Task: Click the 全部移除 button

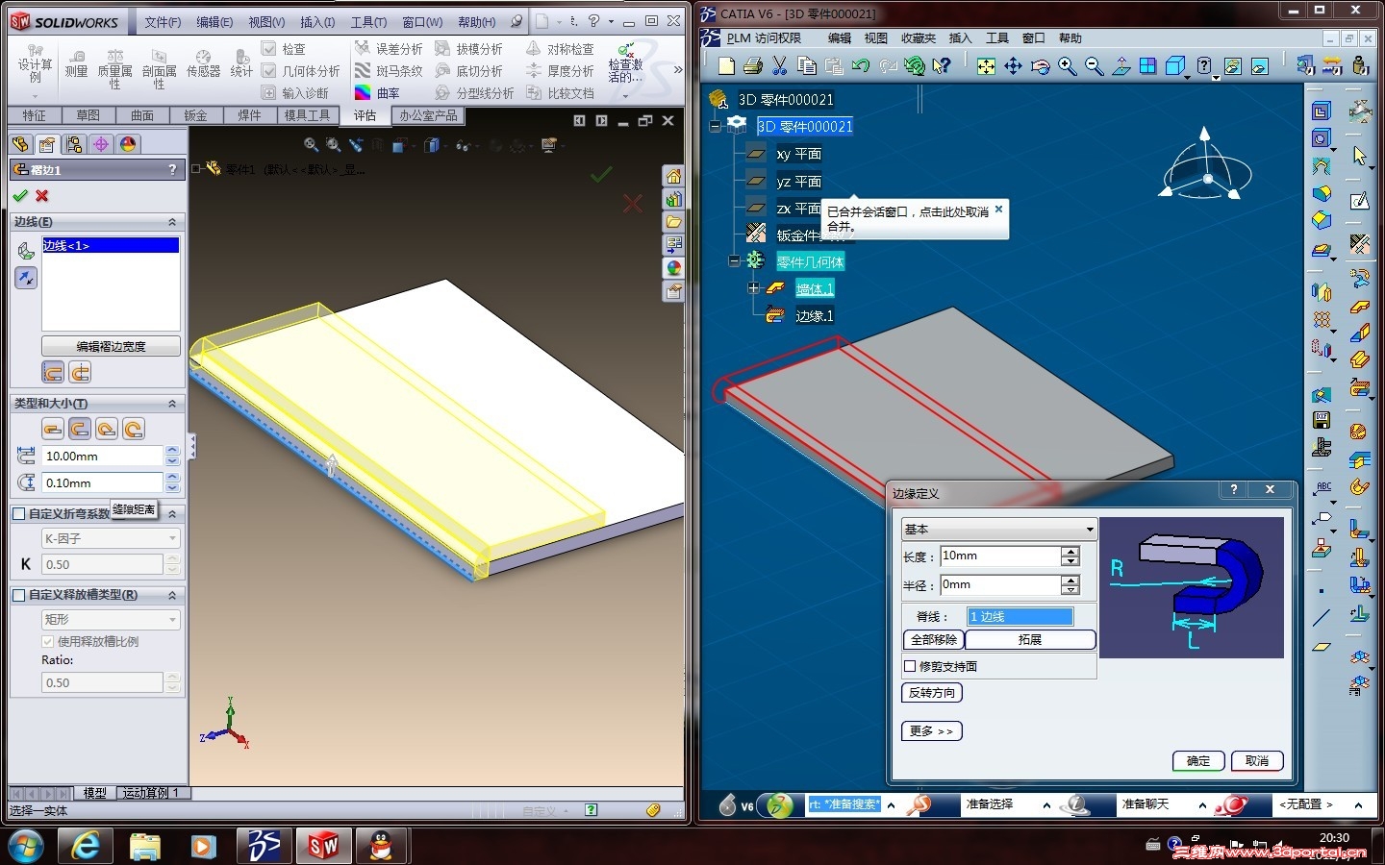Action: [934, 640]
